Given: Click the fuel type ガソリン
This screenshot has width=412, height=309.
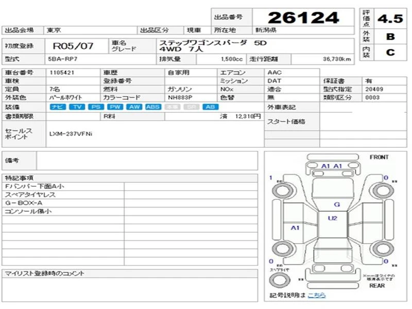Looking at the screenshot, I should coord(180,89).
